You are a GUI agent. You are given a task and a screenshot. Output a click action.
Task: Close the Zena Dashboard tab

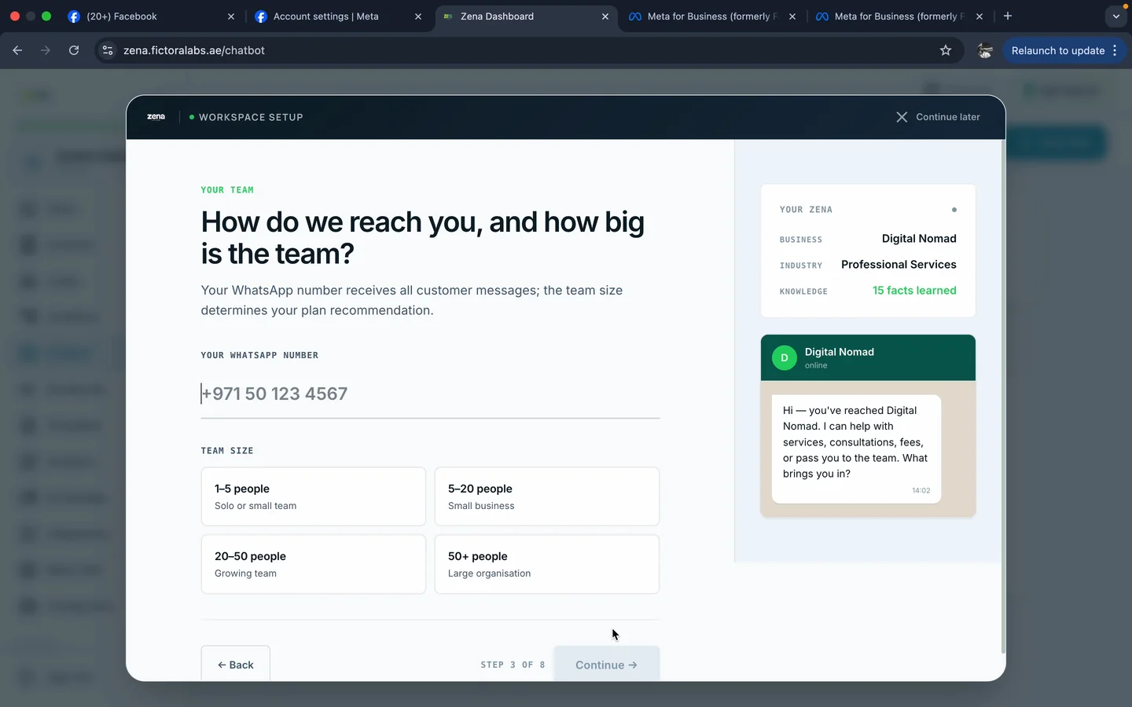605,16
